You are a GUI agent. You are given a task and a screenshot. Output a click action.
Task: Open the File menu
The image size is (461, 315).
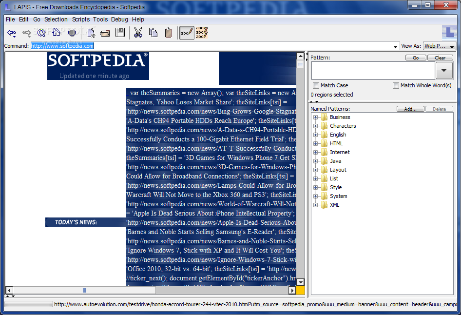click(10, 20)
